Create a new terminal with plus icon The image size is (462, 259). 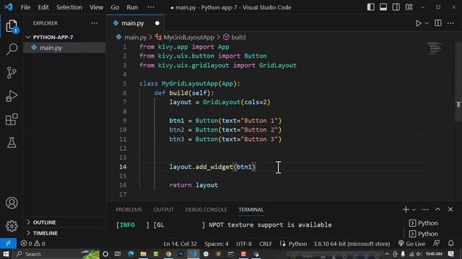[406, 209]
